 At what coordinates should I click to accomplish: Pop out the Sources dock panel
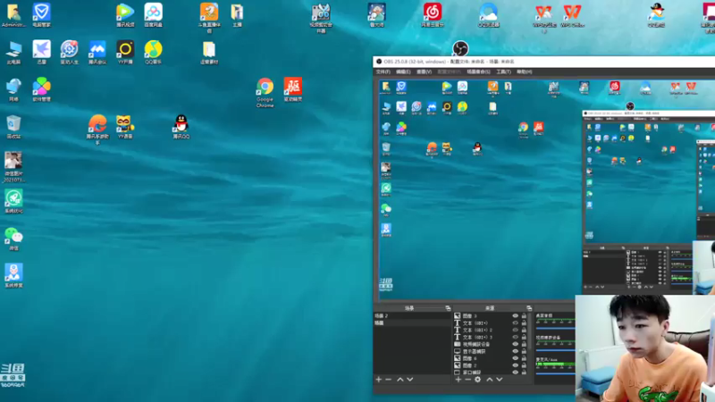tap(529, 308)
